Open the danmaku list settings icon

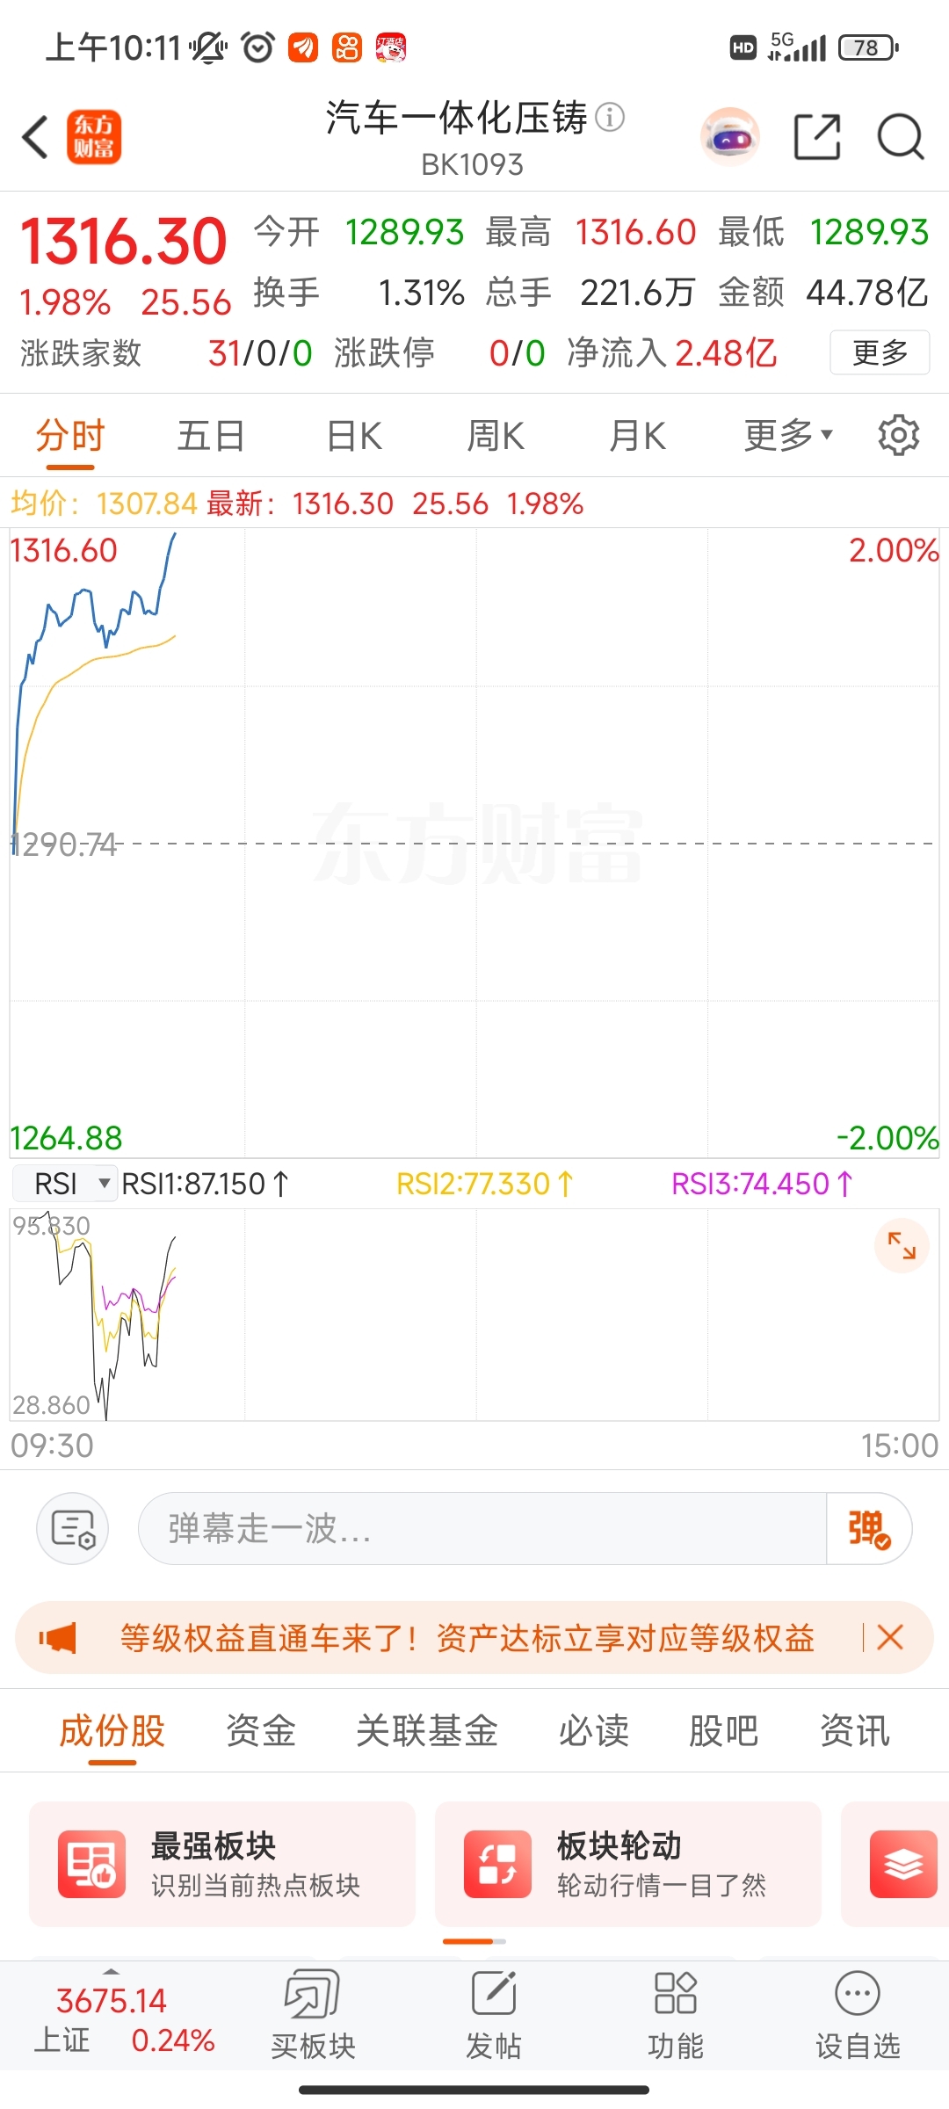pos(72,1528)
